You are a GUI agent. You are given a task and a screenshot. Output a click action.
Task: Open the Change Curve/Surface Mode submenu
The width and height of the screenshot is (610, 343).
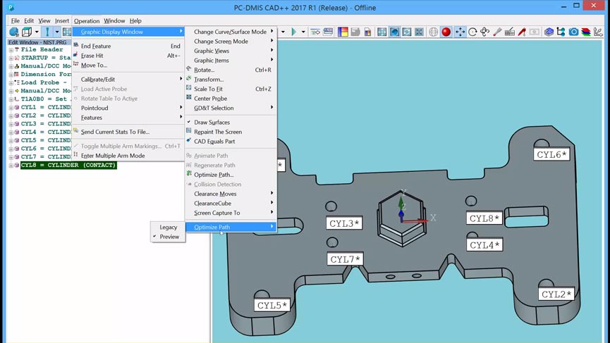click(230, 32)
